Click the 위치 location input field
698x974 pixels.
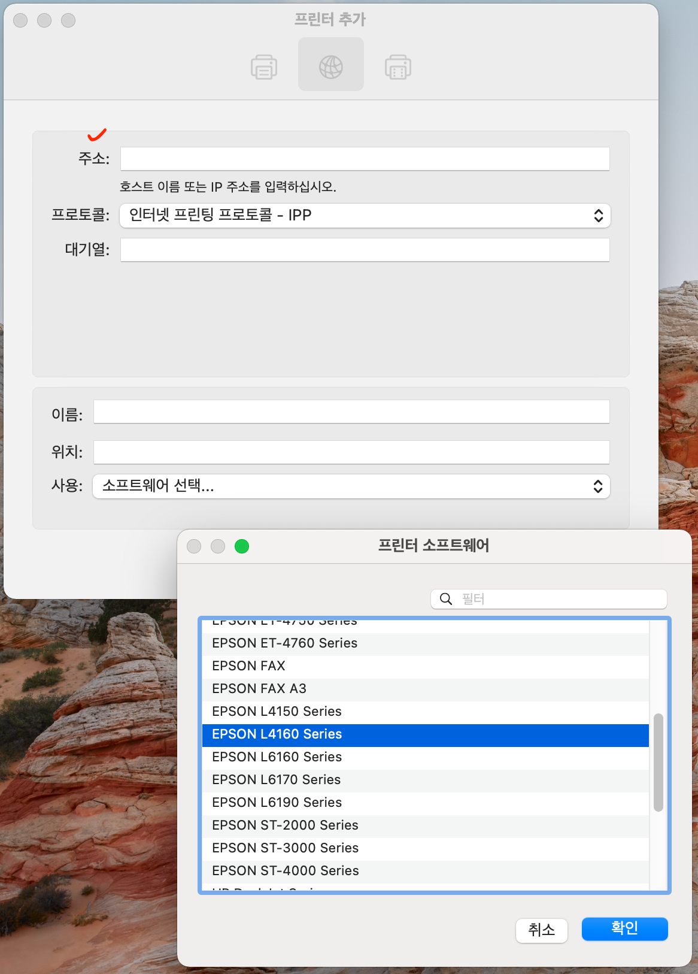click(351, 452)
